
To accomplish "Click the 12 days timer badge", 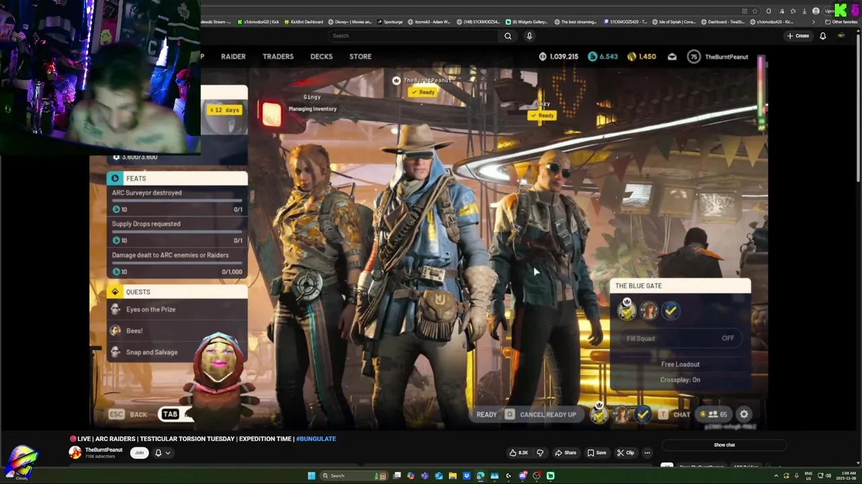I will pyautogui.click(x=224, y=110).
